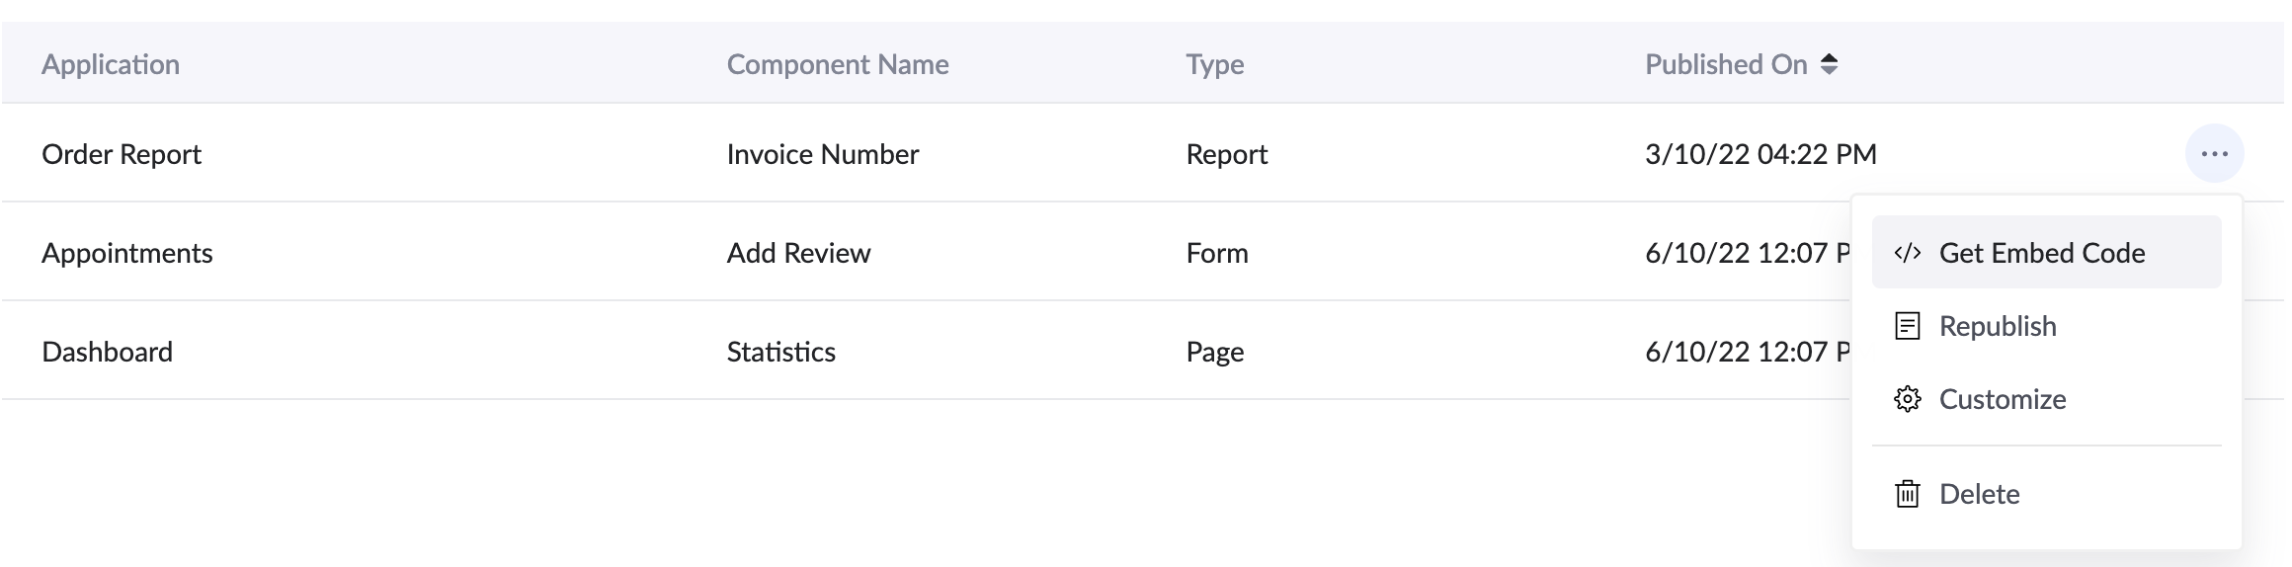Select Customize in the dropdown menu
The width and height of the screenshot is (2292, 567).
[x=2003, y=399]
